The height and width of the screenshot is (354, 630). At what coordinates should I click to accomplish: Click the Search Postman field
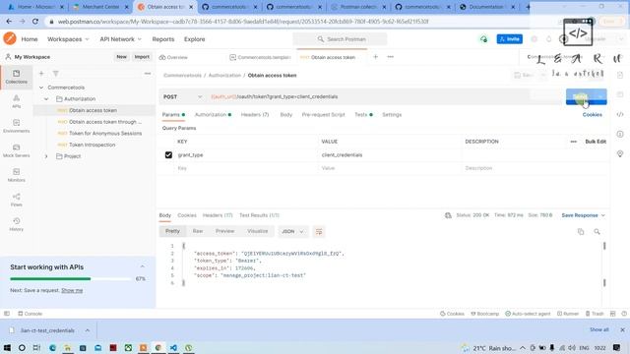[x=340, y=39]
